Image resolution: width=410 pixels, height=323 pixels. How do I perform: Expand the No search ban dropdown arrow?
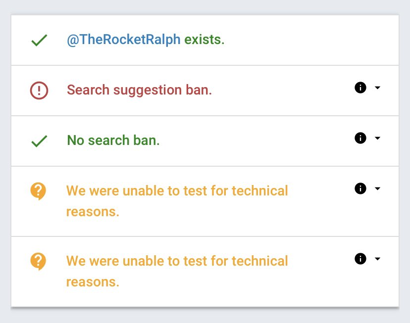377,138
